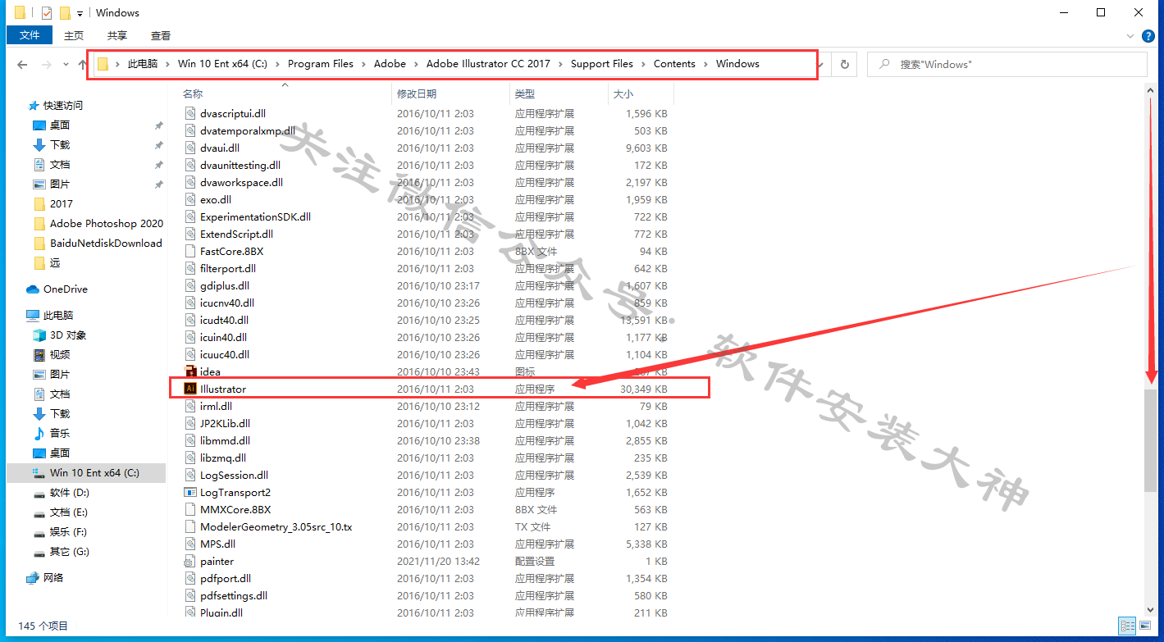Open Documents under Quick access

click(x=59, y=164)
